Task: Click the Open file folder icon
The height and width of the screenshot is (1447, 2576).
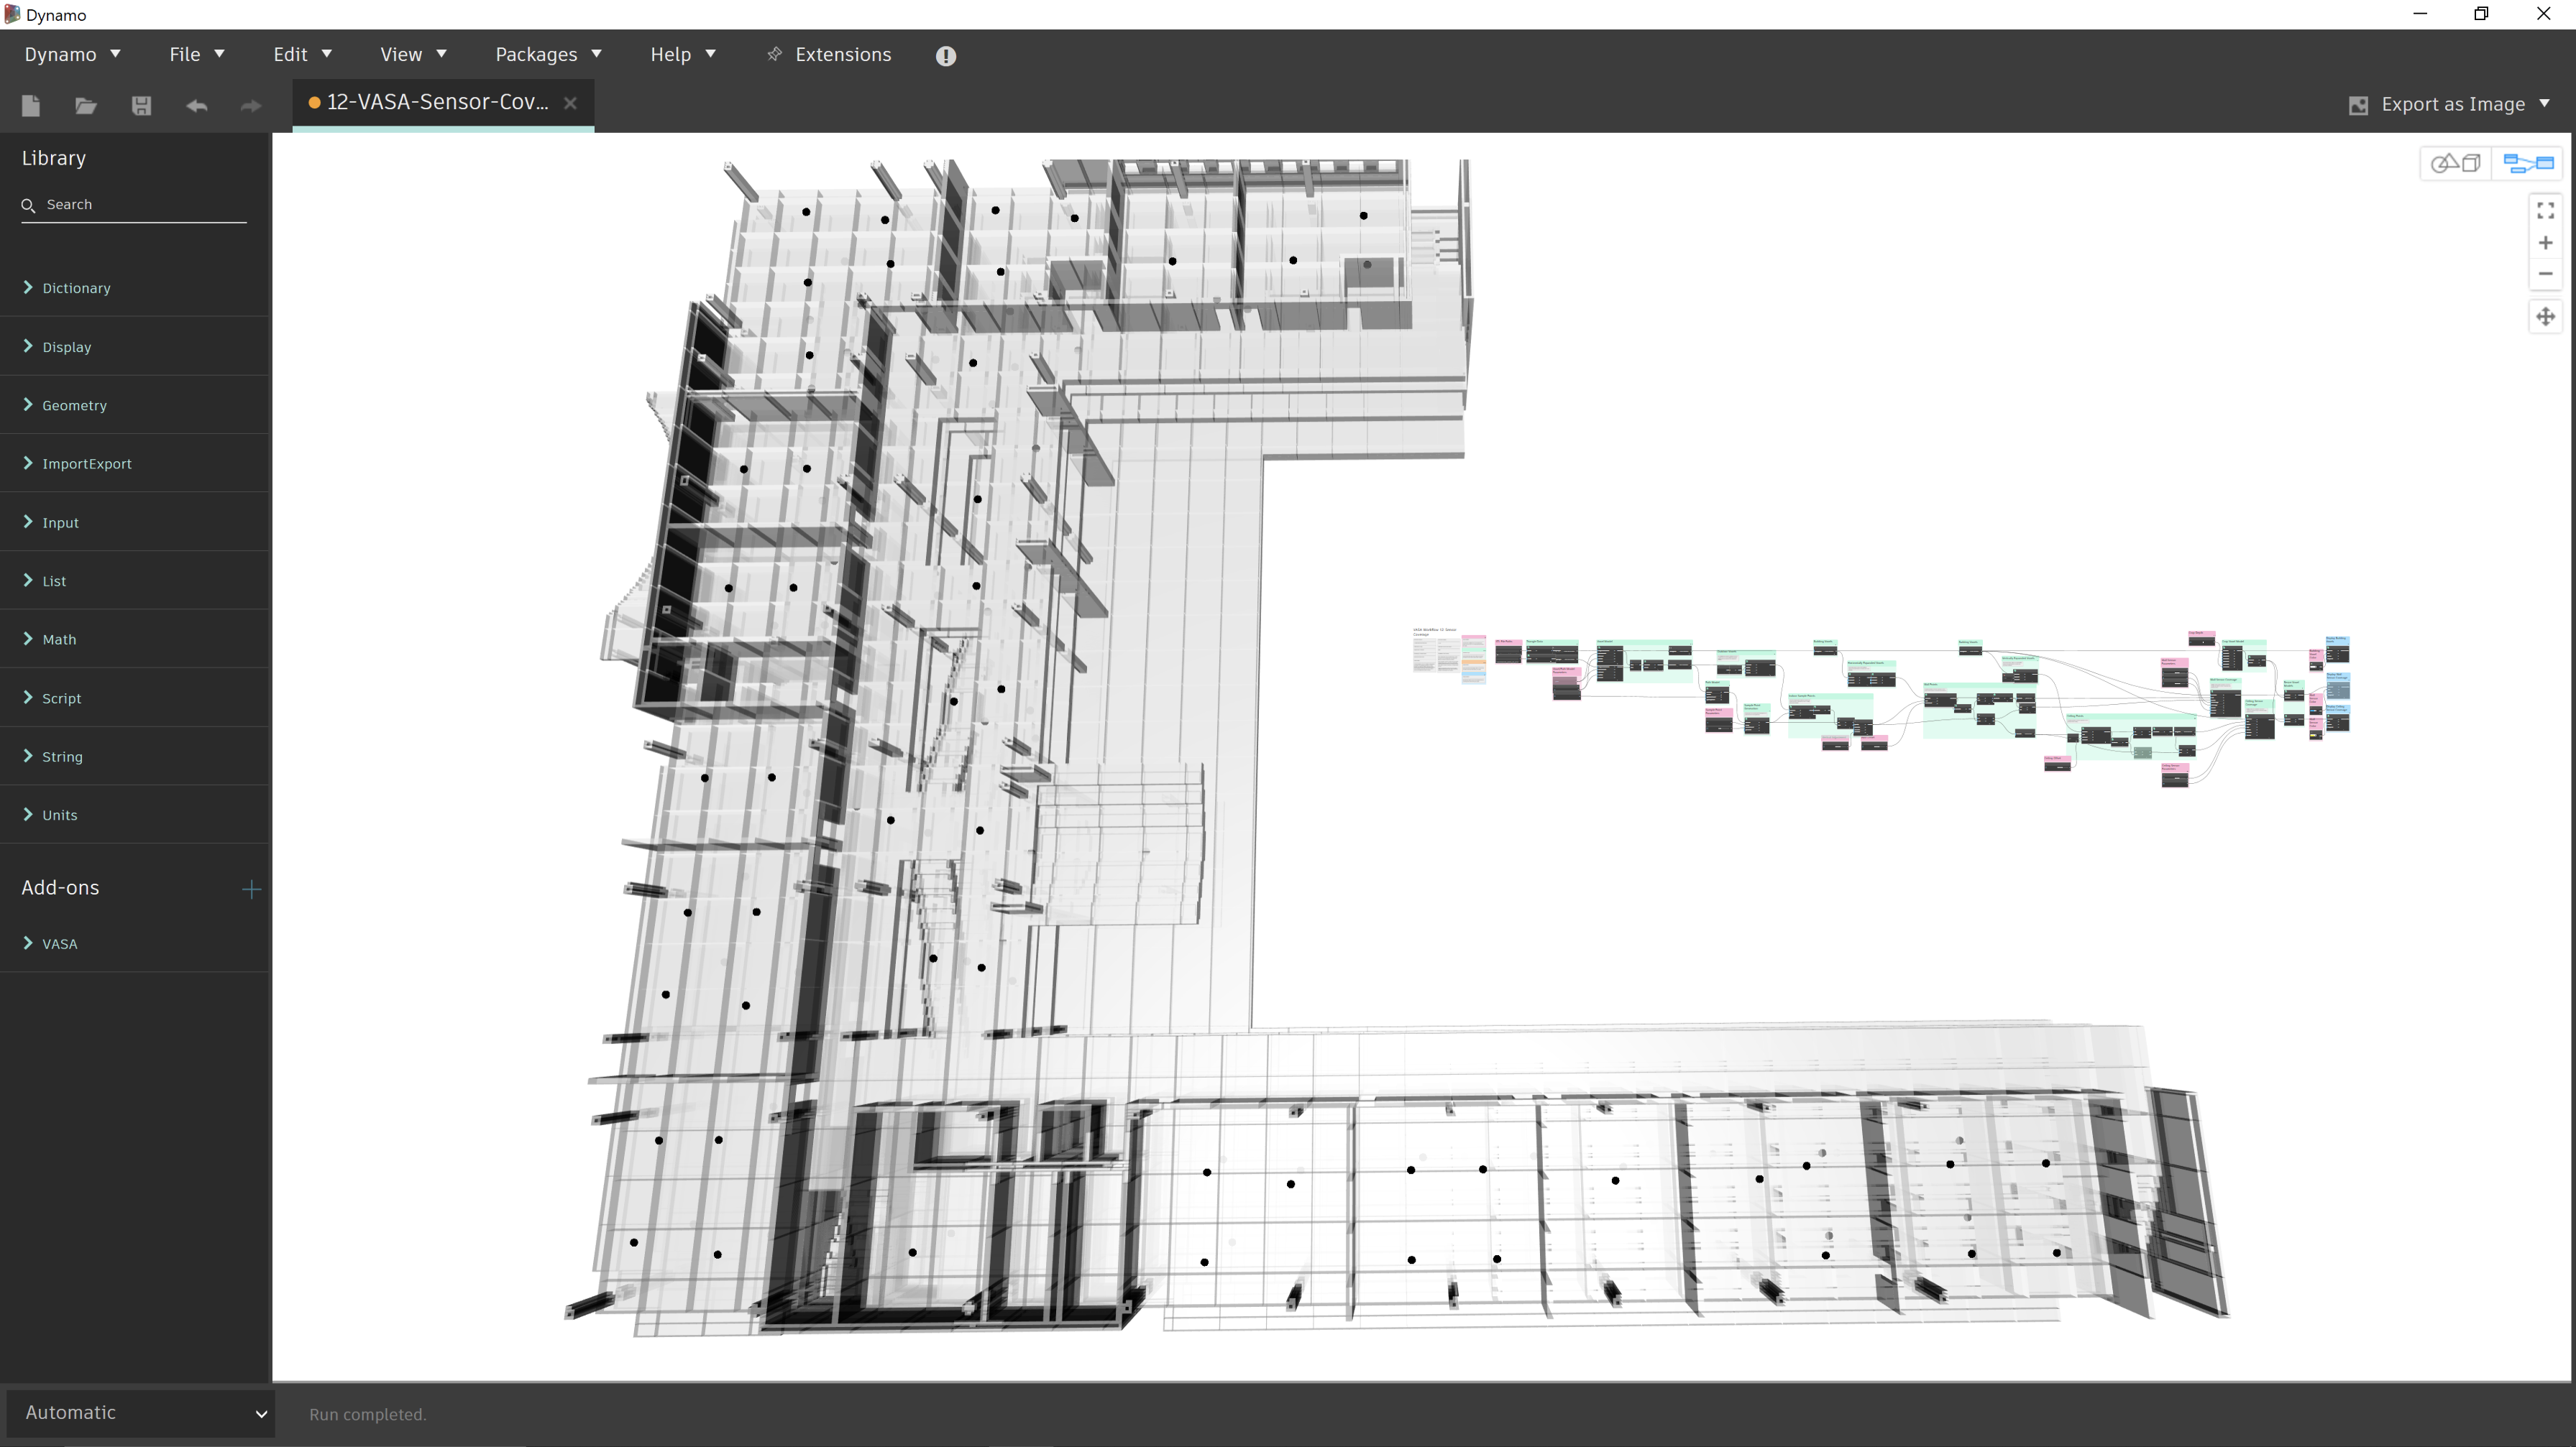Action: (x=86, y=105)
